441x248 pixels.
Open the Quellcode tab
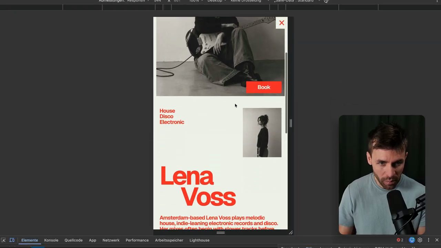tap(73, 240)
